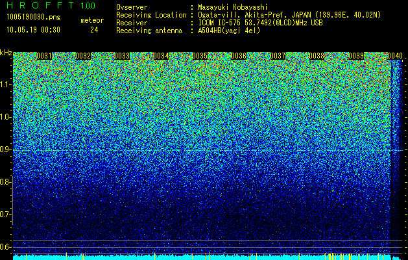Click the A504HB(yagi 4el) antenna text

click(229, 31)
